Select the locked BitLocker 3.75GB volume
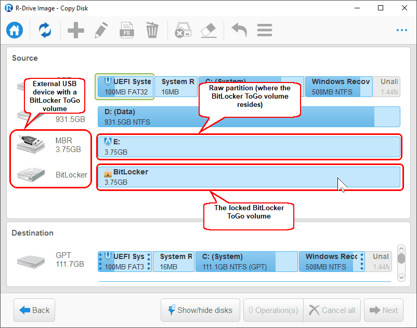Viewport: 417px width, 328px height. pyautogui.click(x=249, y=177)
